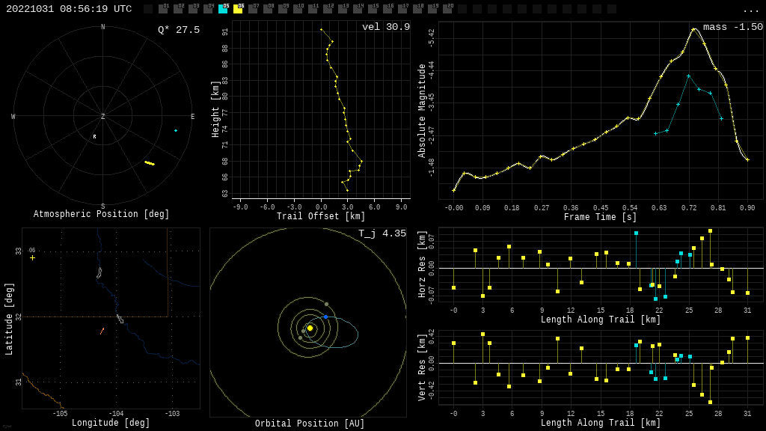Image resolution: width=766 pixels, height=431 pixels.
Task: Toggle camera station 02 box
Action: coord(178,9)
